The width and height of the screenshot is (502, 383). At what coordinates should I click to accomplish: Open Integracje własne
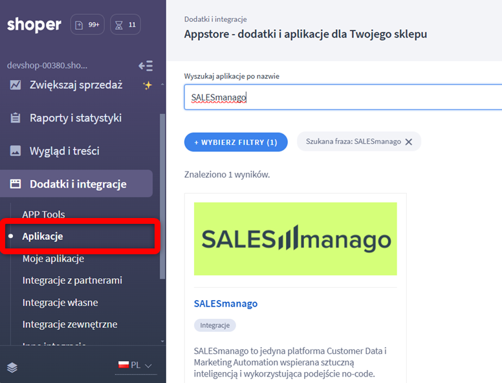tap(60, 302)
